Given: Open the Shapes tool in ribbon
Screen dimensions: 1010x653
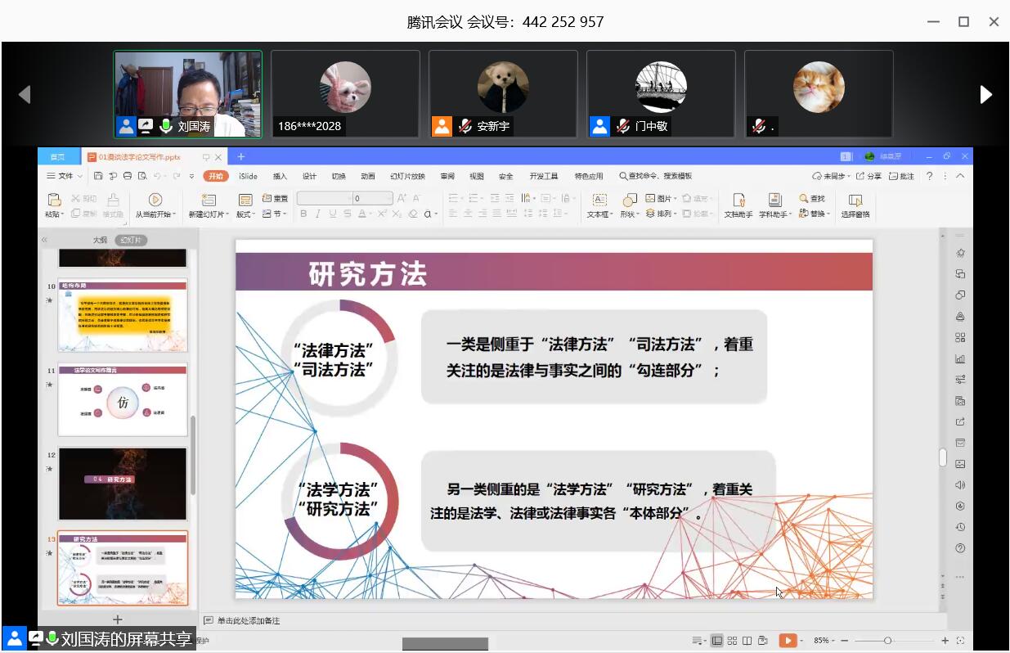Looking at the screenshot, I should click(x=629, y=200).
